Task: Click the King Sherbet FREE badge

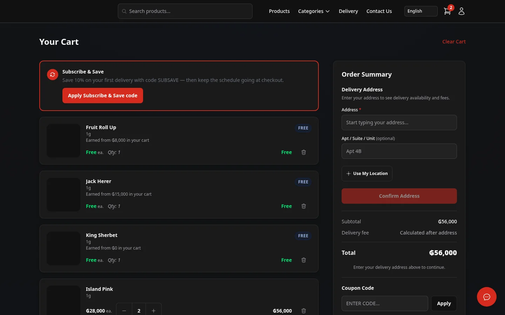Action: 303,236
